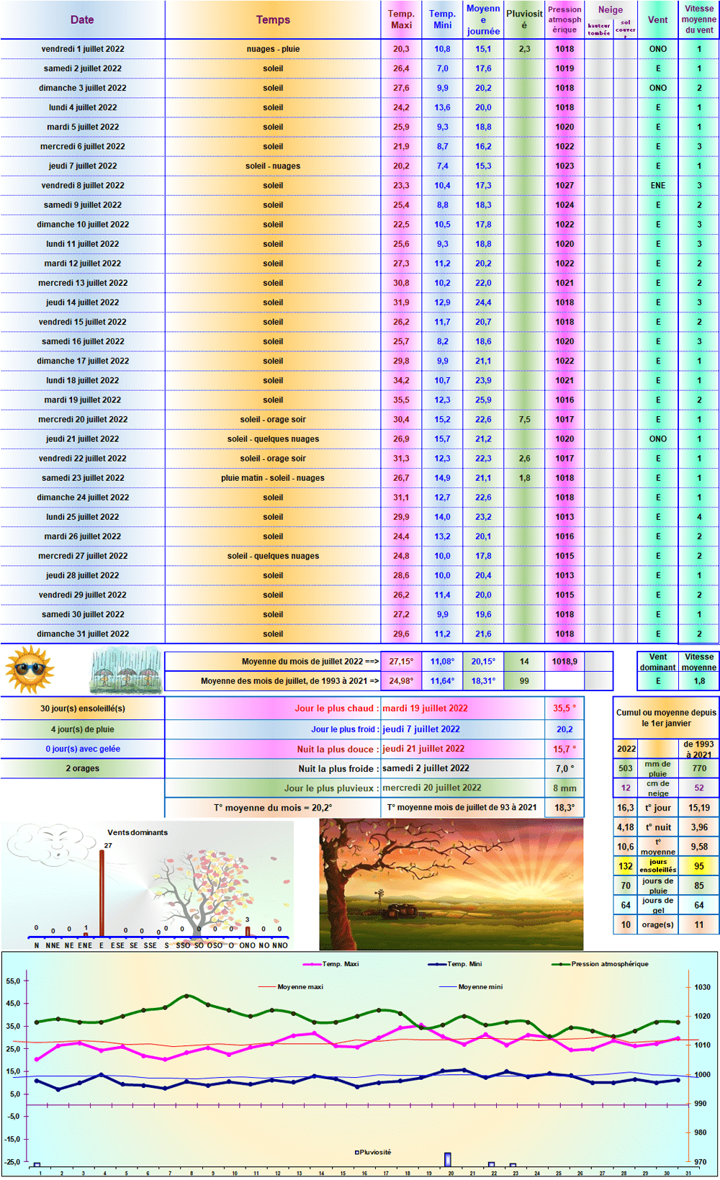Click the yellow jours ensoleillés cell
The width and height of the screenshot is (720, 1180).
tap(658, 866)
